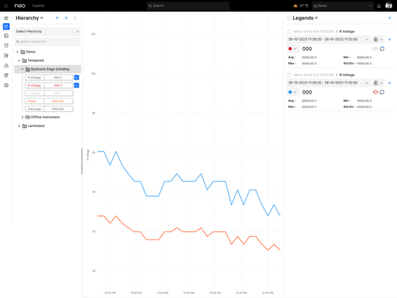Open the date range dropdown on the blue legend

[x=328, y=83]
